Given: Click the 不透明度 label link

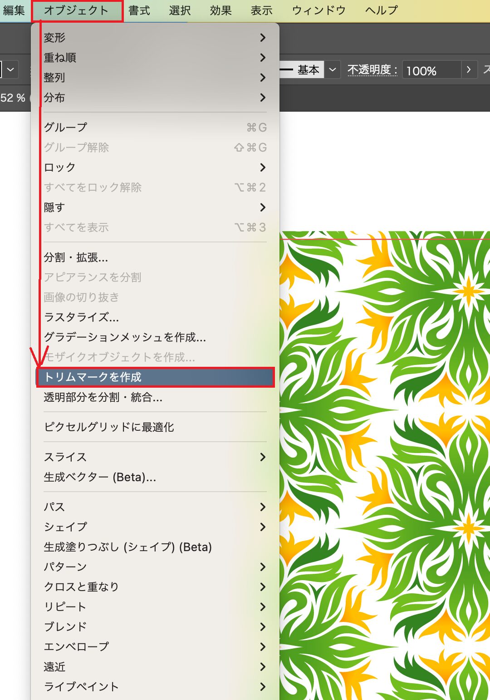Looking at the screenshot, I should pos(372,70).
